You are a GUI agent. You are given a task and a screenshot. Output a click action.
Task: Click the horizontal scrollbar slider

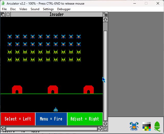tap(52, 129)
